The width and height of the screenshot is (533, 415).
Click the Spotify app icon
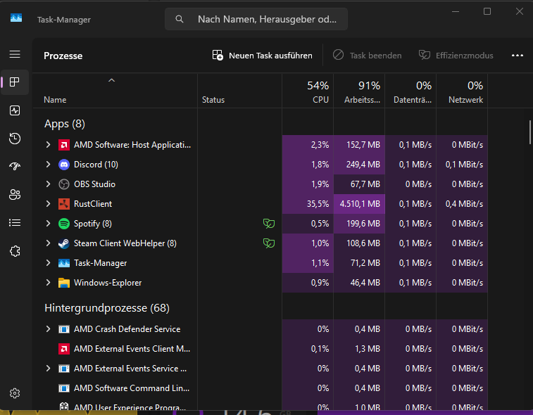pos(64,224)
